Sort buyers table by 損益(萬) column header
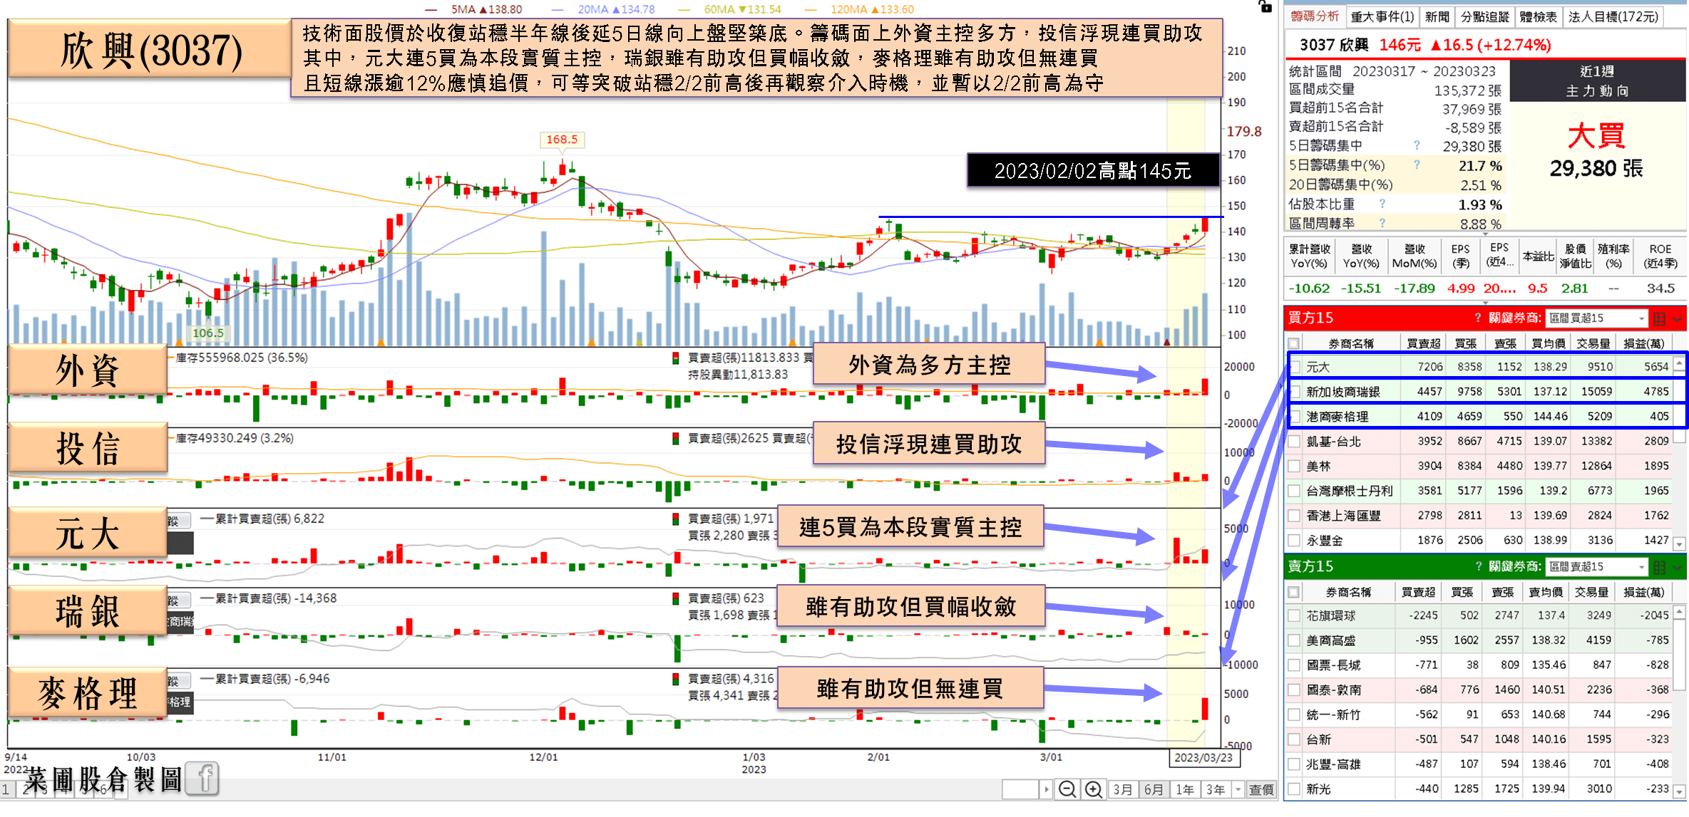The height and width of the screenshot is (817, 1689). pos(1644,343)
